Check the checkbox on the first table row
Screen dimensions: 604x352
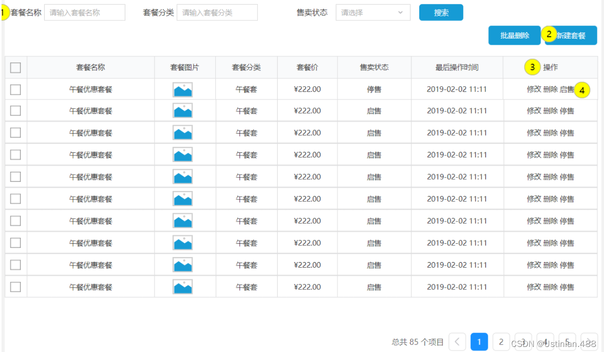[15, 89]
